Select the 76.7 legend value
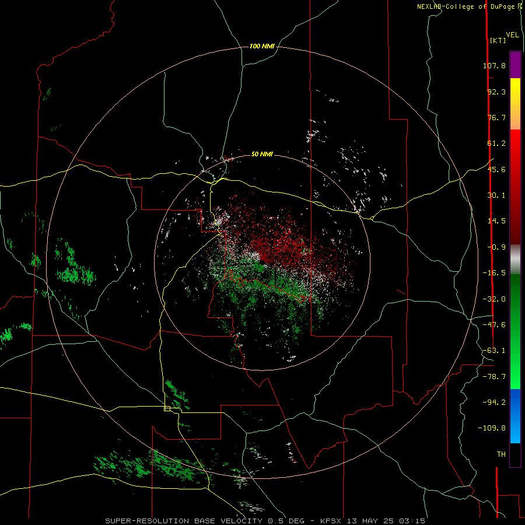Screen dimensions: 525x525 tap(496, 117)
